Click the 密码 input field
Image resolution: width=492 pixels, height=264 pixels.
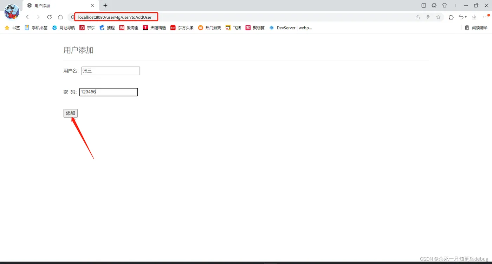point(109,92)
